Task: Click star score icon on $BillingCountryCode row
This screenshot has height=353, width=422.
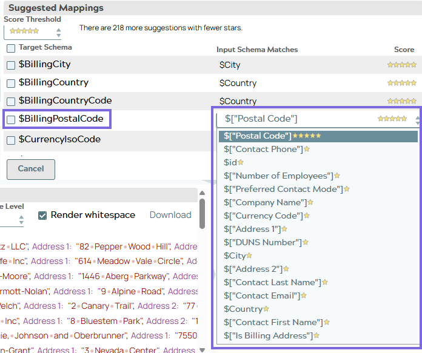Action: (x=402, y=101)
